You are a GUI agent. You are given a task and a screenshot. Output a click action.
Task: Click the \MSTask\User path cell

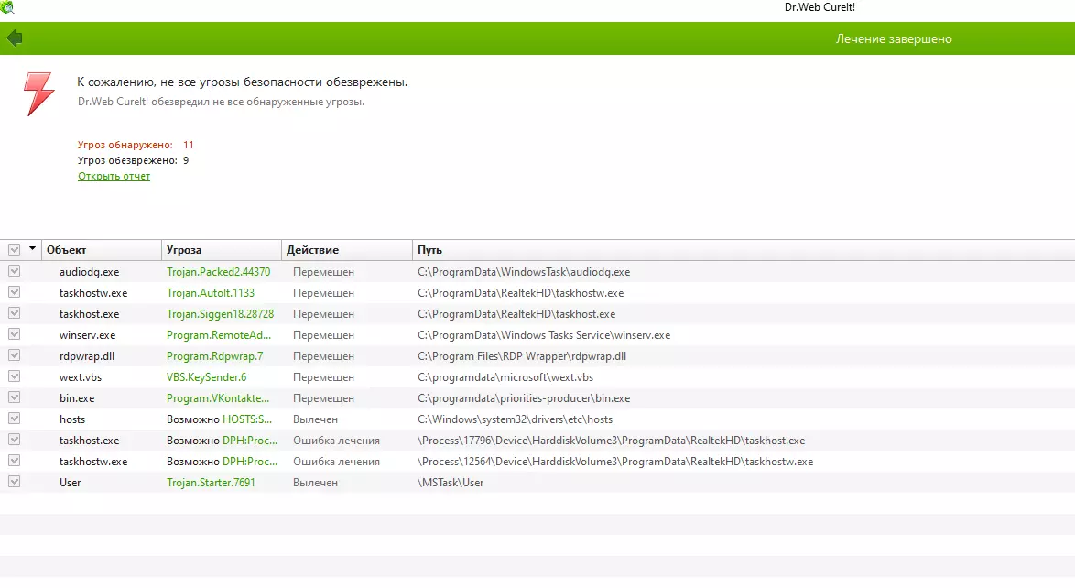451,483
